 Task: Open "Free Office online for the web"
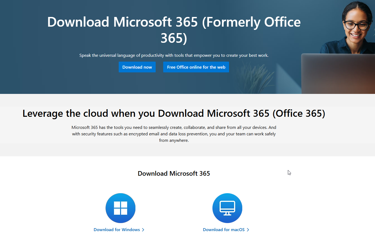[196, 67]
